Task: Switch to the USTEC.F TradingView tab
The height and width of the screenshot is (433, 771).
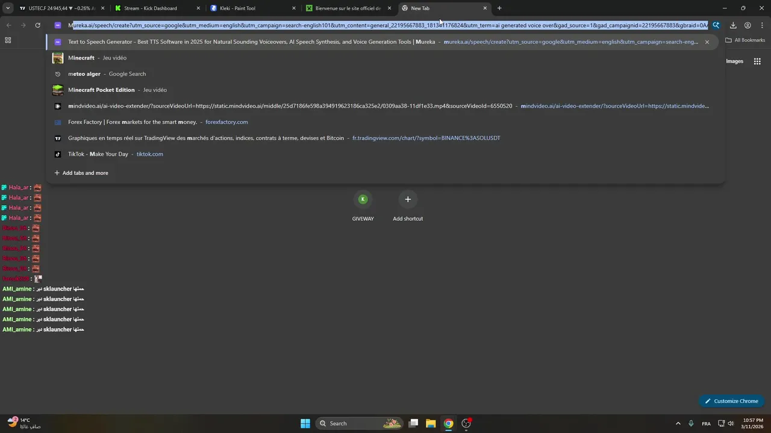Action: click(x=61, y=8)
